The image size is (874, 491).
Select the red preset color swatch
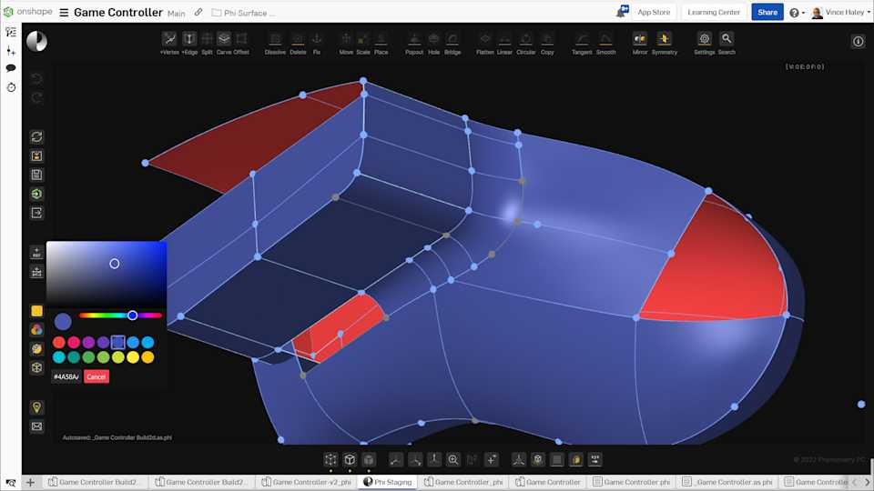58,343
